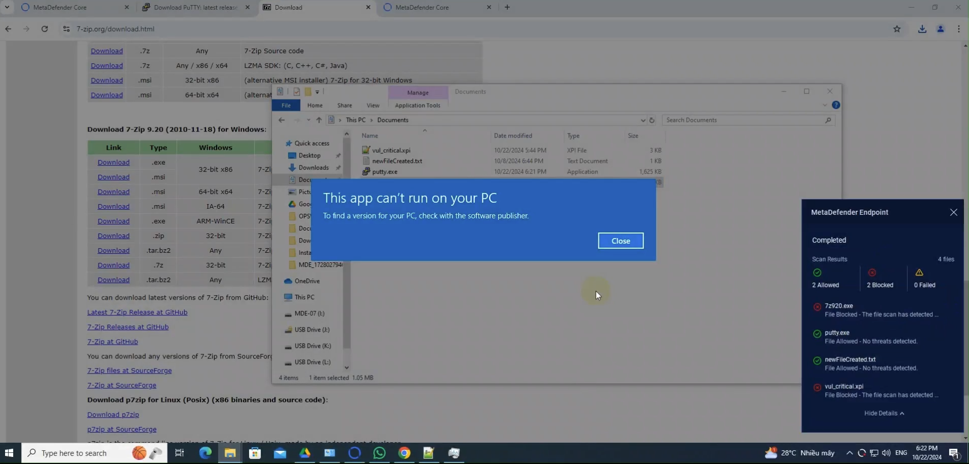The height and width of the screenshot is (464, 969).
Task: Open MDE-07 (I:) drive
Action: (x=309, y=313)
